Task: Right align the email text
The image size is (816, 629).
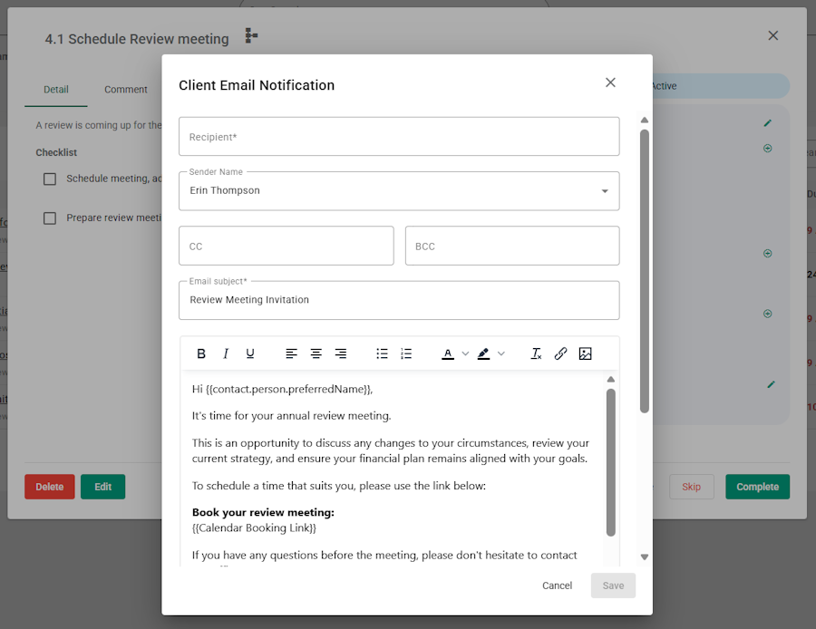Action: click(340, 353)
